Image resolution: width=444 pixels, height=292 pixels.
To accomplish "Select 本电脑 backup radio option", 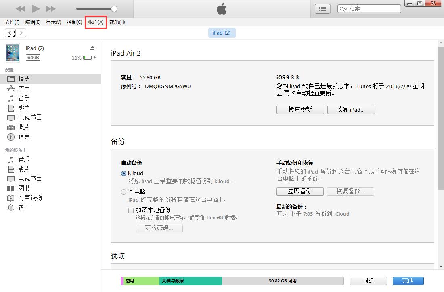I will pos(124,192).
